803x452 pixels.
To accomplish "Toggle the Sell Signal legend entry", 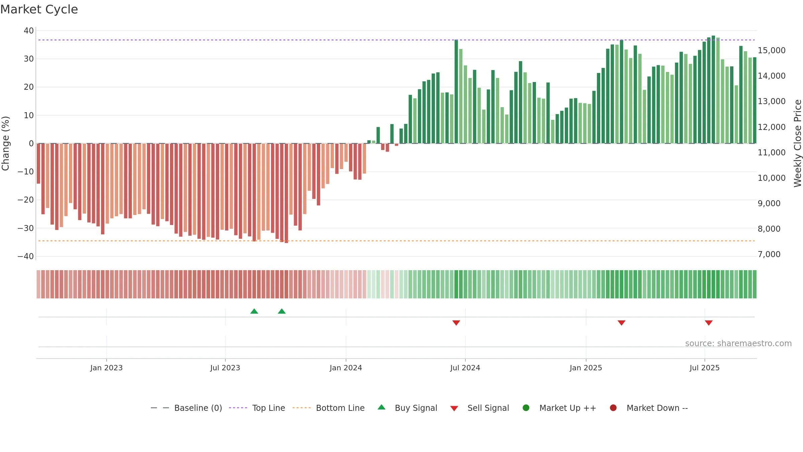I will pyautogui.click(x=479, y=408).
